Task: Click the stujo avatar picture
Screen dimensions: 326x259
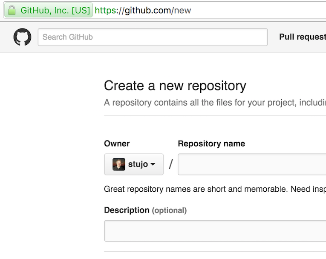Action: tap(118, 164)
